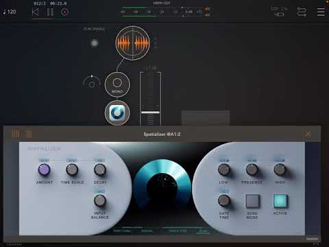This screenshot has height=247, width=329.
Task: Tap the DSP CPU load indicator
Action: pyautogui.click(x=279, y=12)
